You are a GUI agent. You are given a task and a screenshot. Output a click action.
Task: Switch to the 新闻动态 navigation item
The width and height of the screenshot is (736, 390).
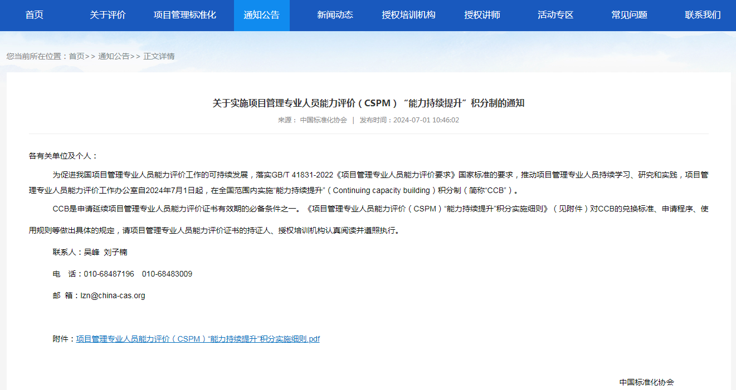pyautogui.click(x=335, y=15)
